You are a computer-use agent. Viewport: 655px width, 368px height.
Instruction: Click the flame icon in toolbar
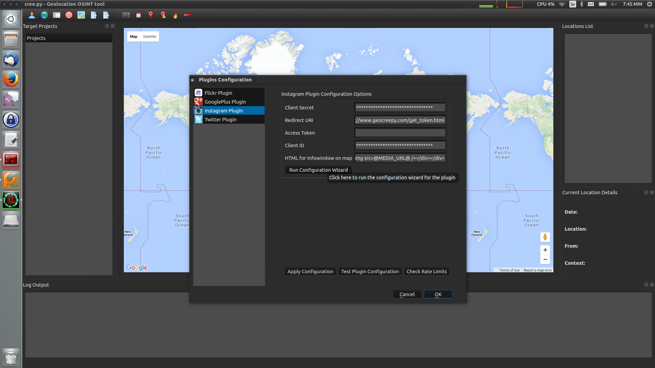point(175,15)
